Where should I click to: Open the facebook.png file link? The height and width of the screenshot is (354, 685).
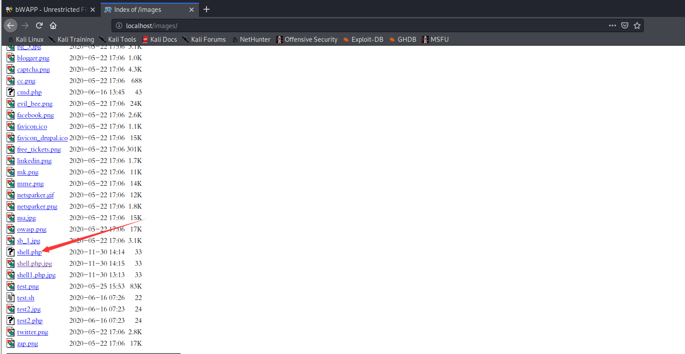(36, 115)
